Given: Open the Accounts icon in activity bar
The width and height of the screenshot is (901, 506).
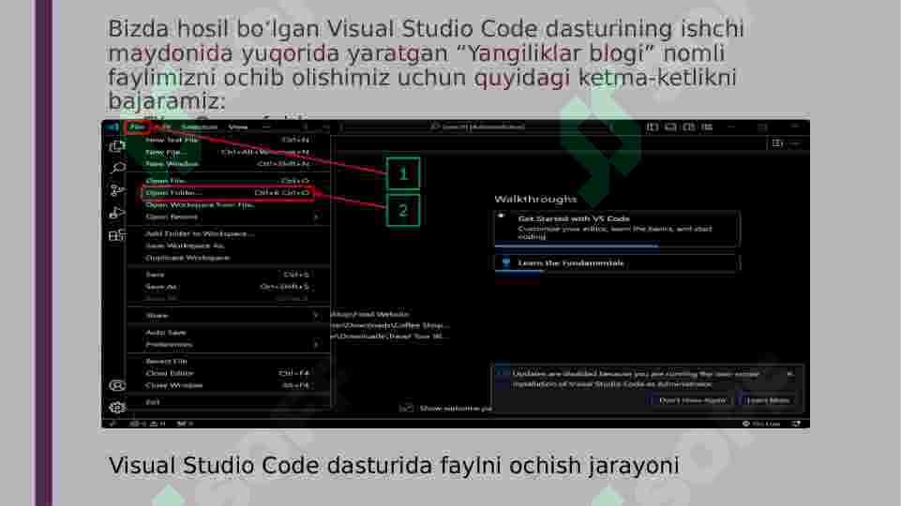Looking at the screenshot, I should coord(116,385).
